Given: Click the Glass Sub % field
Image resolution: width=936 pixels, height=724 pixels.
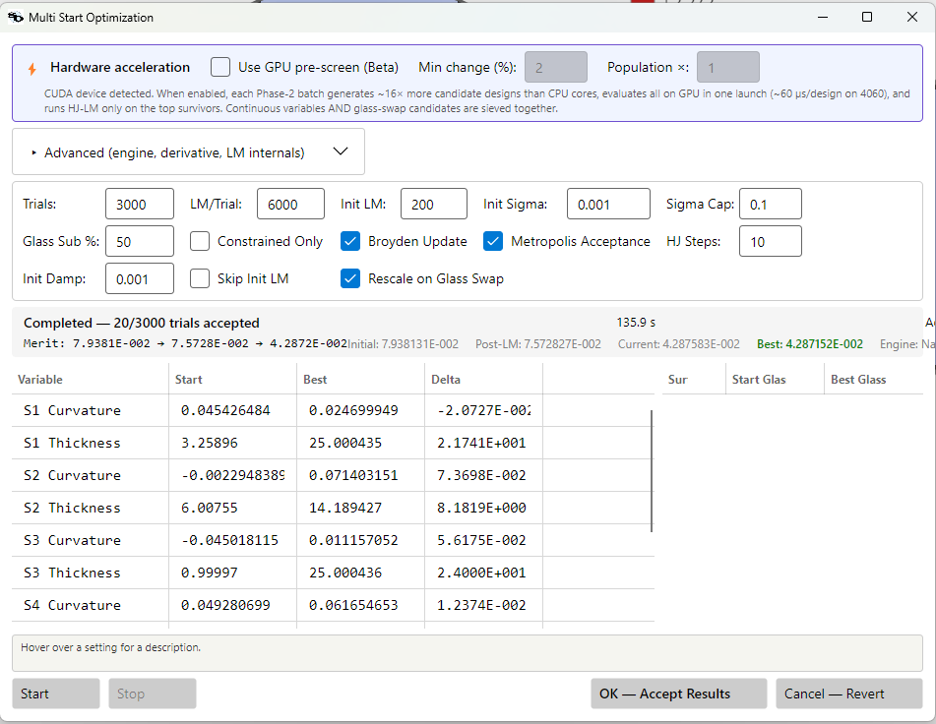Looking at the screenshot, I should (140, 241).
